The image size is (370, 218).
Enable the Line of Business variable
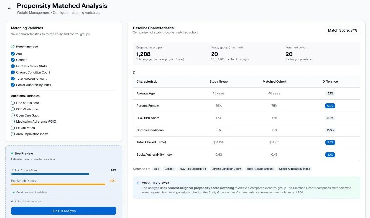coord(12,103)
